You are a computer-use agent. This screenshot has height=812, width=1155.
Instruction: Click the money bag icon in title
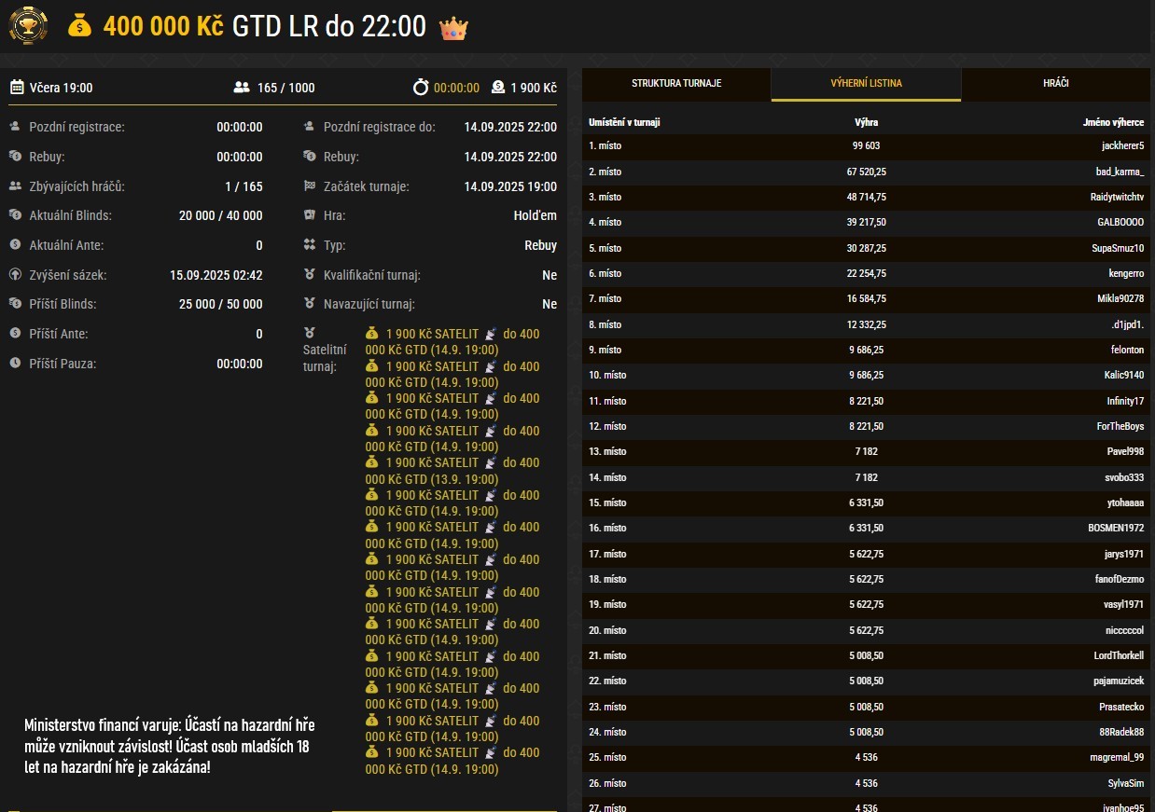coord(80,26)
